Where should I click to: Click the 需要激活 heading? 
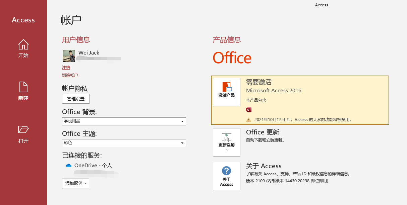click(259, 82)
